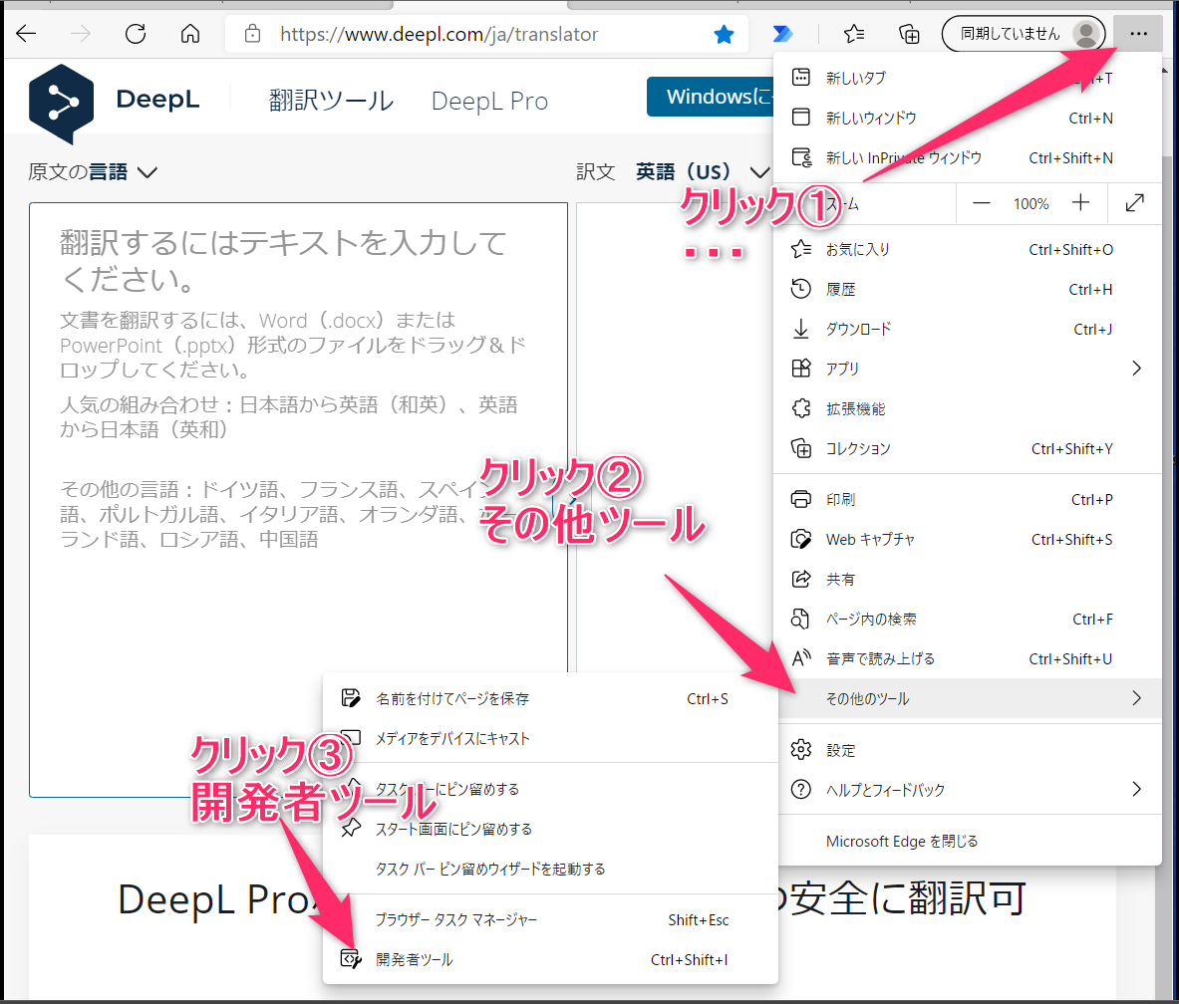Viewport: 1179px width, 1004px height.
Task: Click the blue DeepL extension icon
Action: tap(783, 33)
